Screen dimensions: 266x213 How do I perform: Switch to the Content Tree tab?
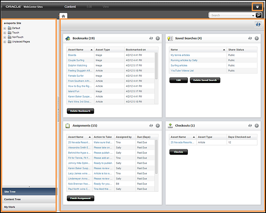[x=29, y=199]
